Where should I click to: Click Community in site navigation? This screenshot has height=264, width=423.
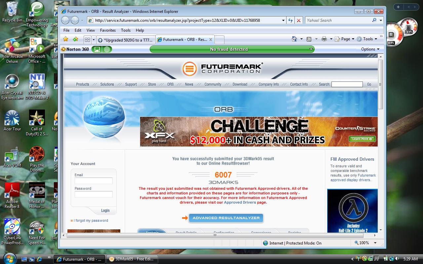coord(213,84)
